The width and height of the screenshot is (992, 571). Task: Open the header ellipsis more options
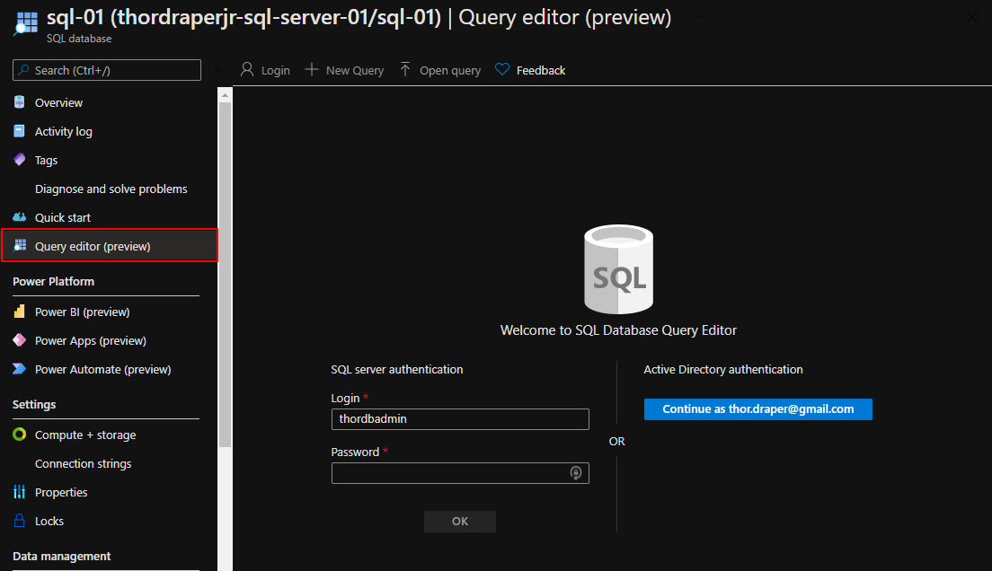click(x=700, y=17)
